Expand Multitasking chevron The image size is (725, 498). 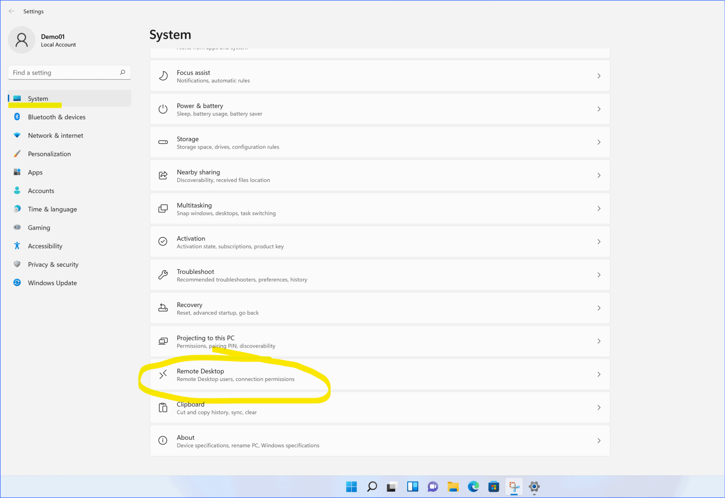[x=599, y=209]
